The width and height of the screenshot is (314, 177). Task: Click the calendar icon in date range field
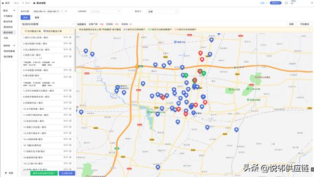pos(62,11)
